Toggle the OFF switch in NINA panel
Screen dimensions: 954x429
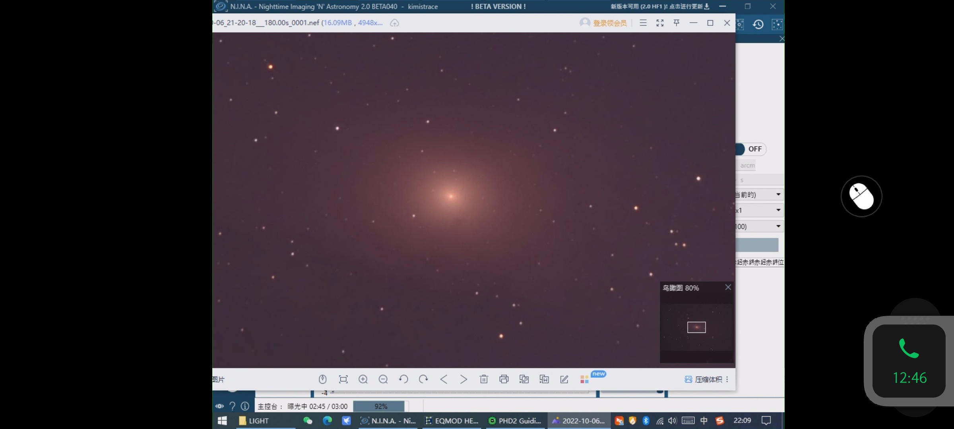tap(750, 149)
